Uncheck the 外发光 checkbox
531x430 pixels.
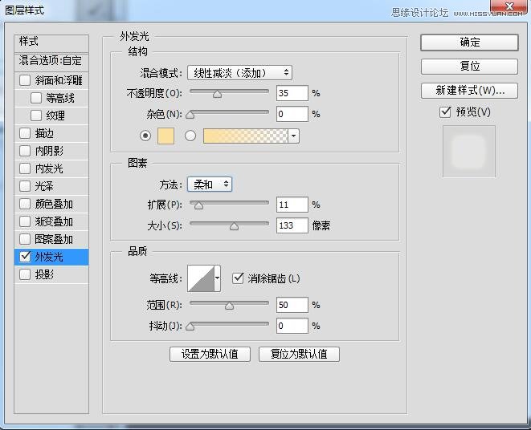click(x=25, y=257)
